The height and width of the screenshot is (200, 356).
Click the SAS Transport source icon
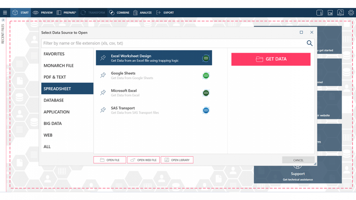[x=206, y=110]
